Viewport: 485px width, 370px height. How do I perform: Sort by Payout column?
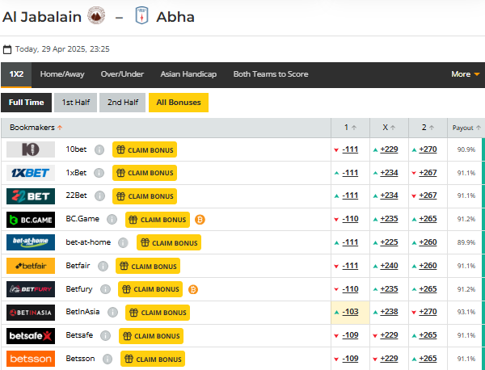[x=466, y=128]
